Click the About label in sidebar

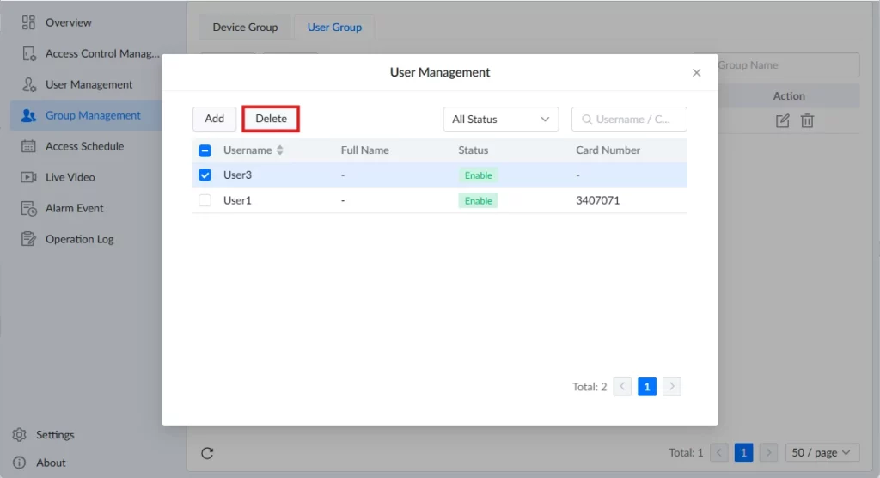pos(51,463)
